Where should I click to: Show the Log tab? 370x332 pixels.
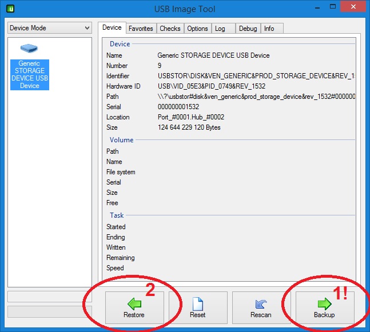tap(220, 28)
